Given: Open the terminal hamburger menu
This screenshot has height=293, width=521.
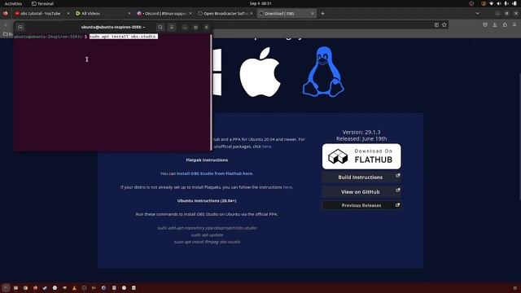Looking at the screenshot, I should coord(172,27).
